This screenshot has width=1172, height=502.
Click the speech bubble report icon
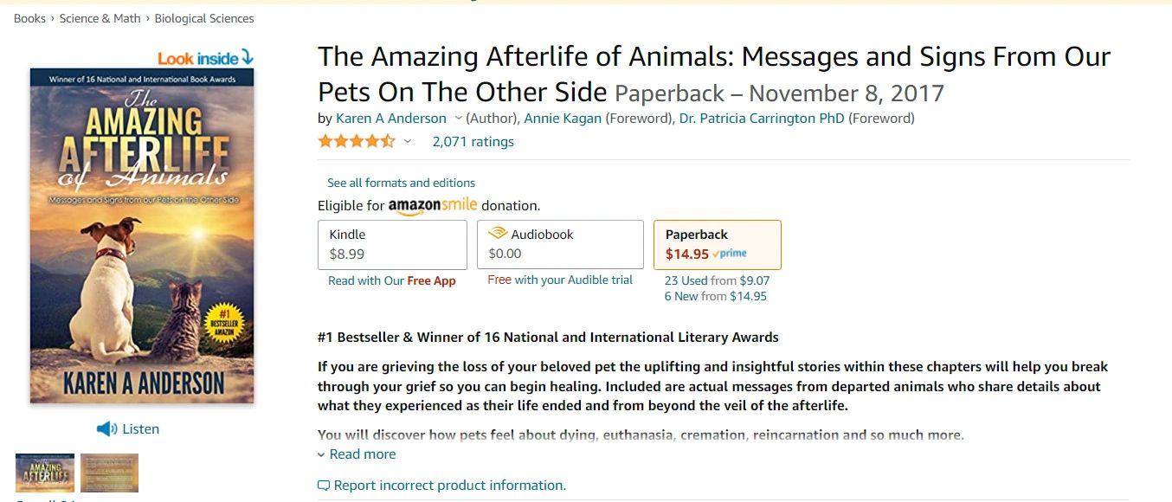pos(324,486)
